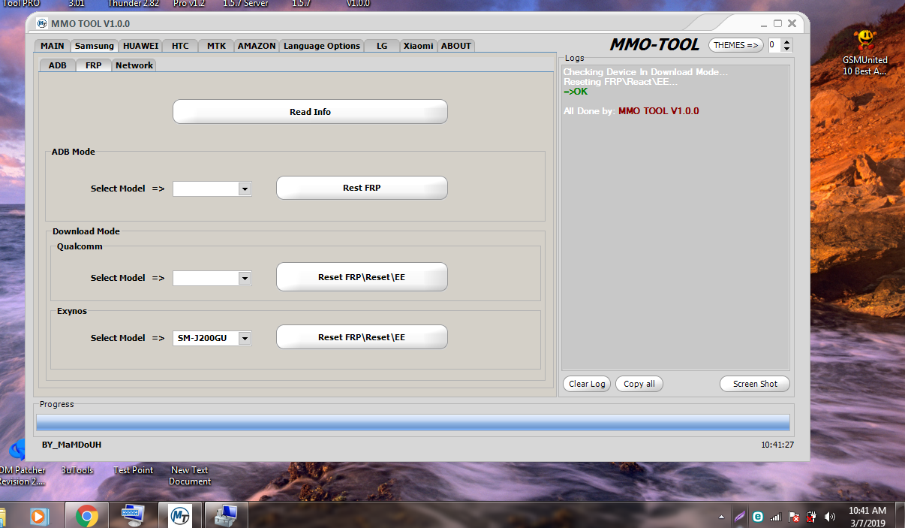Open the Network sub-tab
The image size is (905, 528).
pos(134,65)
